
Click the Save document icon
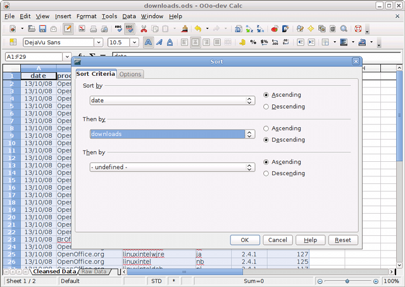point(42,29)
